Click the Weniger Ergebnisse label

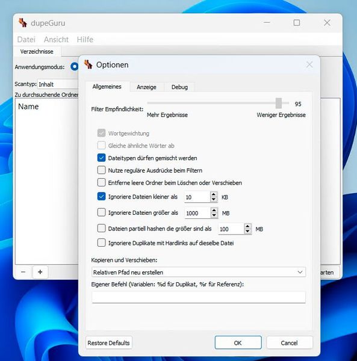coord(281,115)
